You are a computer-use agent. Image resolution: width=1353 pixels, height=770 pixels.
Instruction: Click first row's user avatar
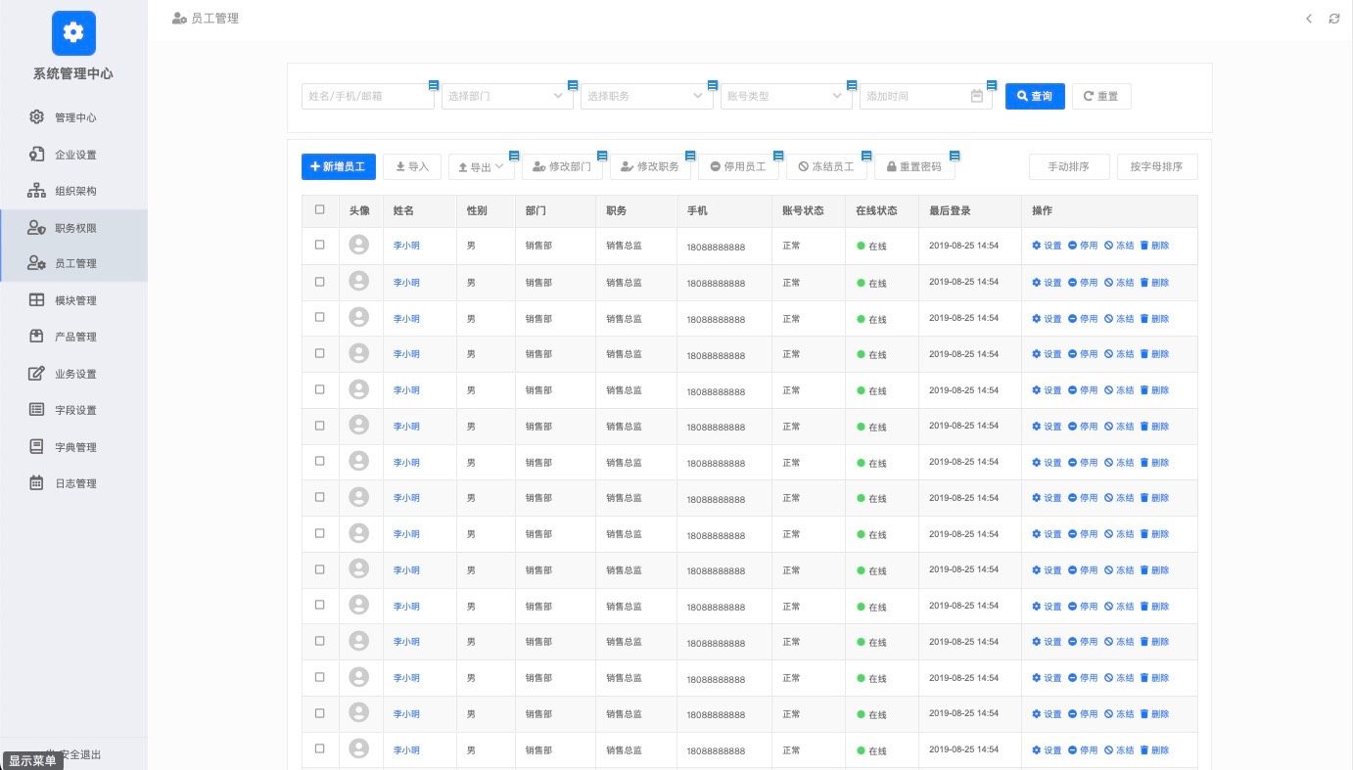[x=359, y=246]
